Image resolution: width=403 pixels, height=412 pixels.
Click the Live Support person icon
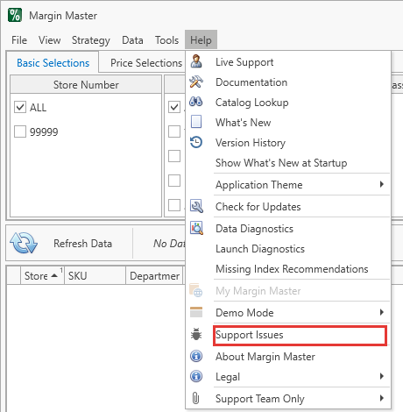click(196, 61)
